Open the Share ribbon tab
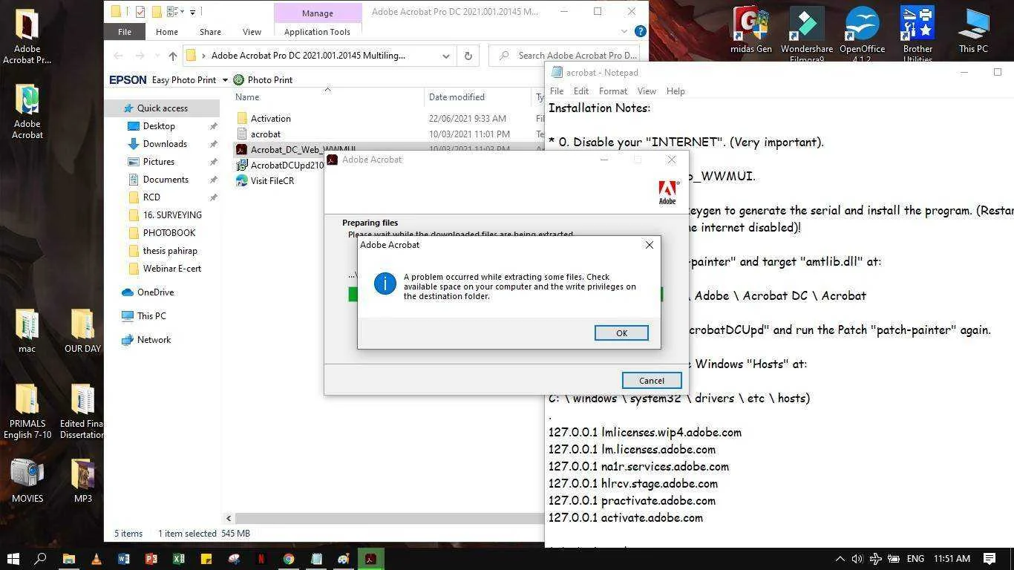 coord(210,32)
